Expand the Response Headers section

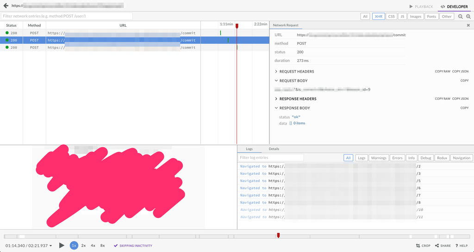click(x=295, y=98)
